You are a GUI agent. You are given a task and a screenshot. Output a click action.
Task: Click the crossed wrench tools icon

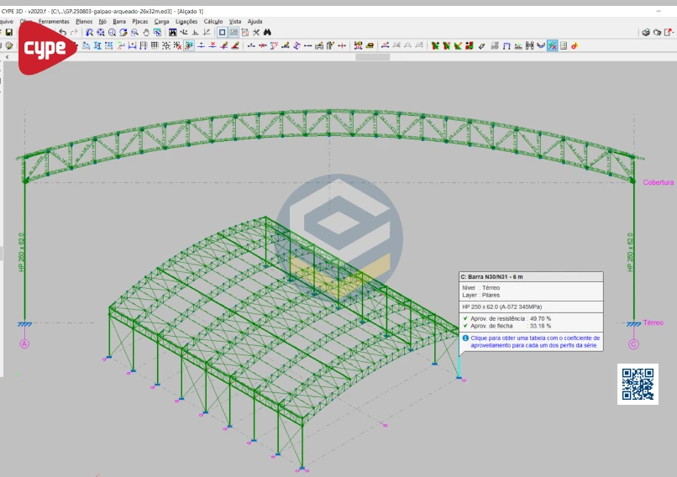click(x=255, y=33)
